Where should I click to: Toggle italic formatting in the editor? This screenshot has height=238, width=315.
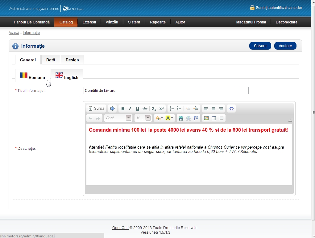pos(130,109)
